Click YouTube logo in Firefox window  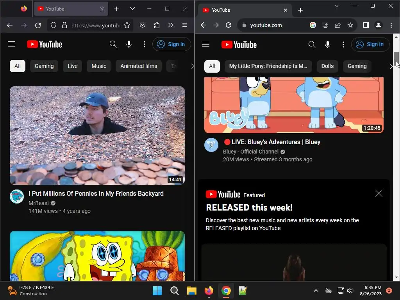coord(45,44)
